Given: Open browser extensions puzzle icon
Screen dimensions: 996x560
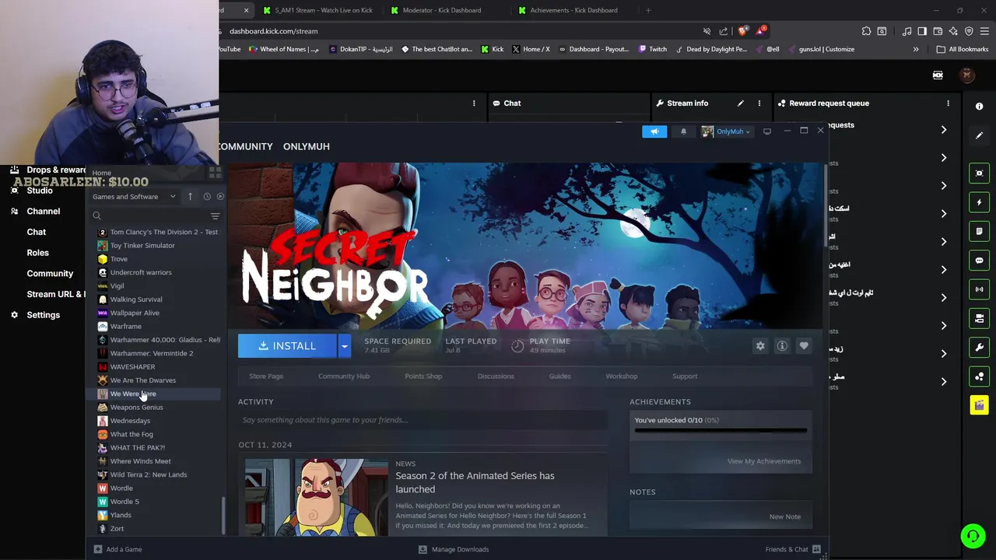Looking at the screenshot, I should [x=866, y=31].
